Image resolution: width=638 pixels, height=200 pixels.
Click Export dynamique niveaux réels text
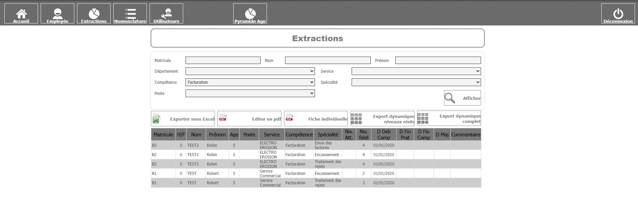click(394, 119)
